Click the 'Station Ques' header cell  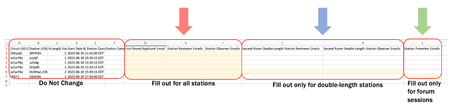click(95, 49)
